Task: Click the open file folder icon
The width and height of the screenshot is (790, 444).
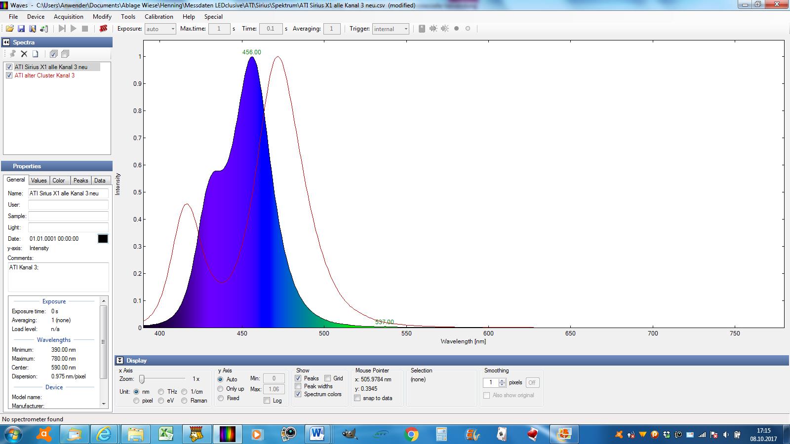Action: [x=9, y=29]
